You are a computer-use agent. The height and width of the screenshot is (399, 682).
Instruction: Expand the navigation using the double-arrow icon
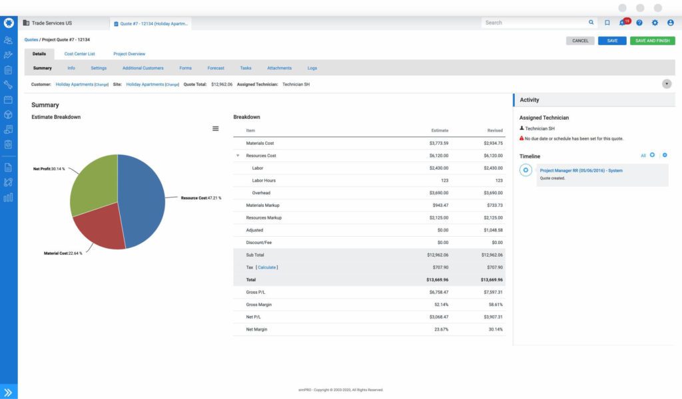click(x=8, y=390)
